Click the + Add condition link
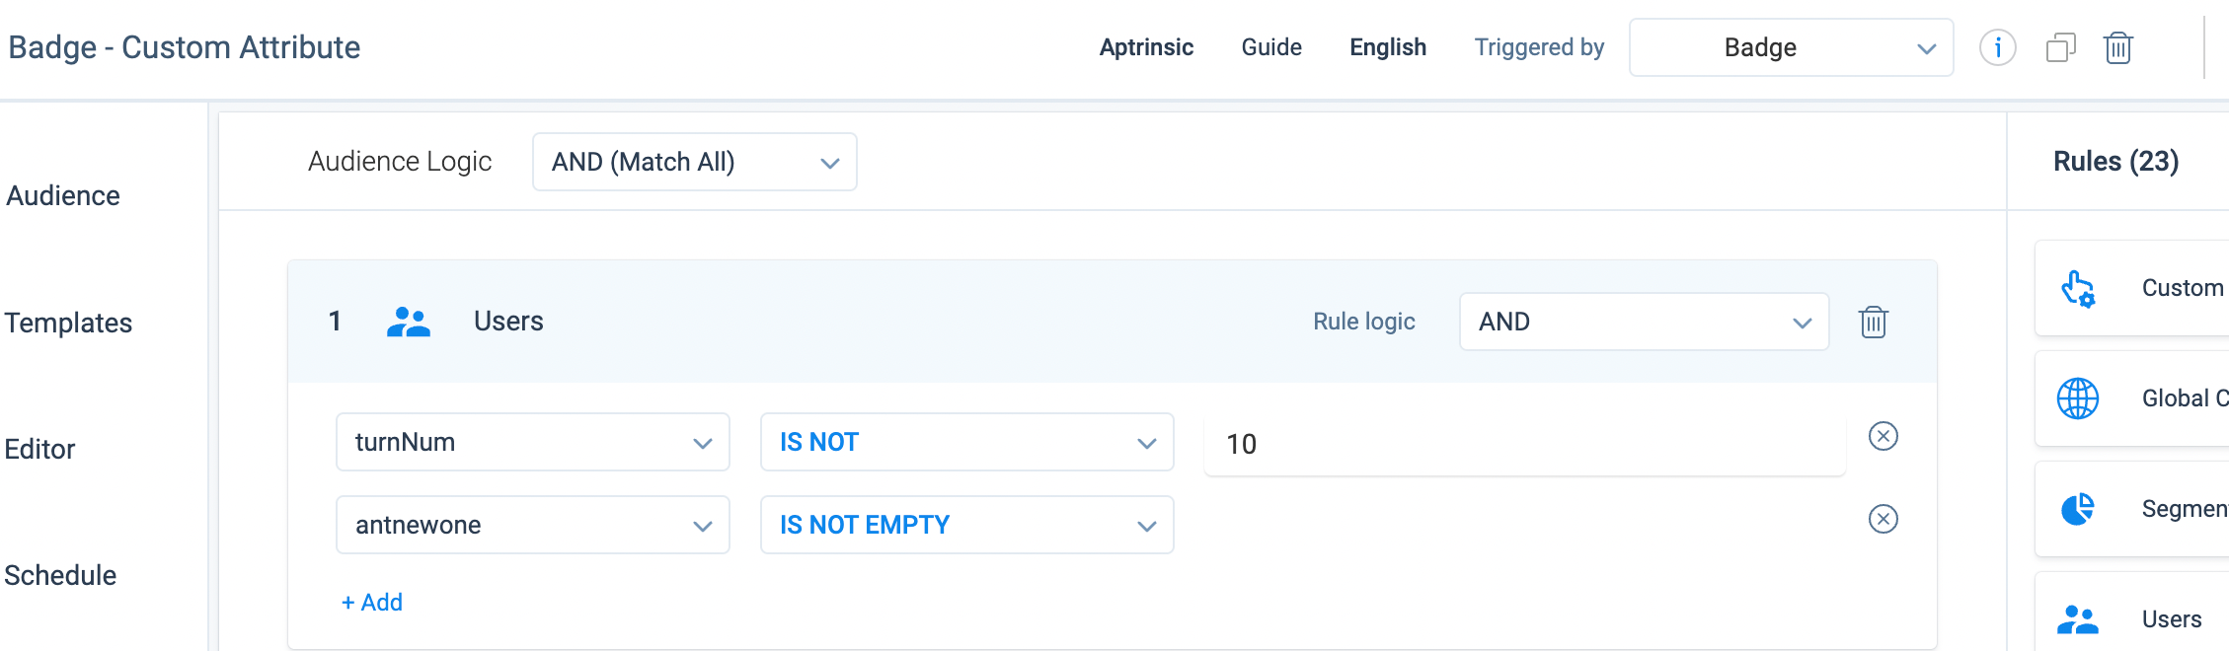 click(x=372, y=603)
